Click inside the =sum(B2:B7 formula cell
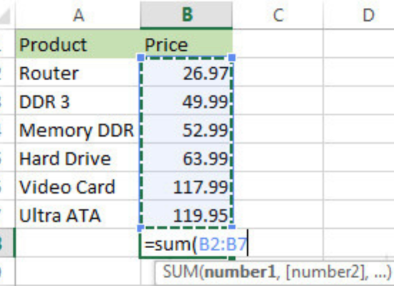Image resolution: width=394 pixels, height=286 pixels. coord(186,243)
